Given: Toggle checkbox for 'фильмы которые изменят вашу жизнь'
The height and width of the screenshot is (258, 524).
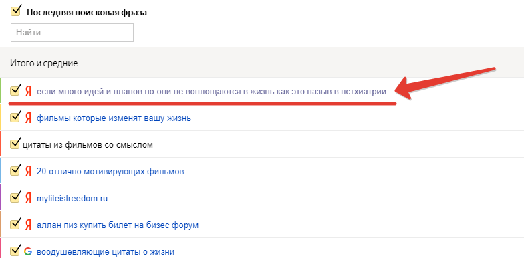Looking at the screenshot, I should (15, 116).
